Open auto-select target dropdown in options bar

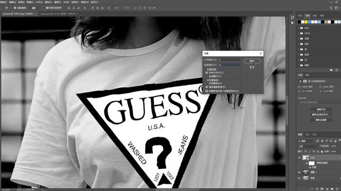click(35, 8)
